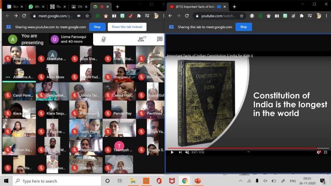
Task: Click ENG language indicator in taskbar
Action: 293,181
